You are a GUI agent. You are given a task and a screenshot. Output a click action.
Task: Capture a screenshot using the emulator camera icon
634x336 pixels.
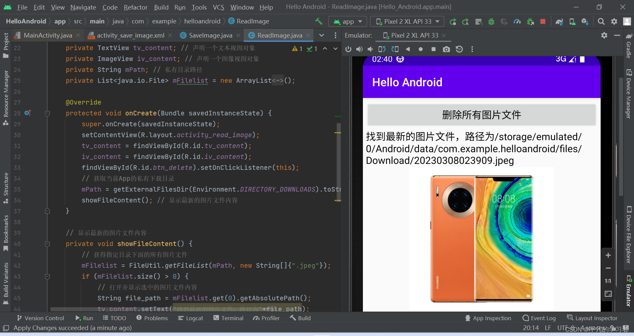click(446, 49)
